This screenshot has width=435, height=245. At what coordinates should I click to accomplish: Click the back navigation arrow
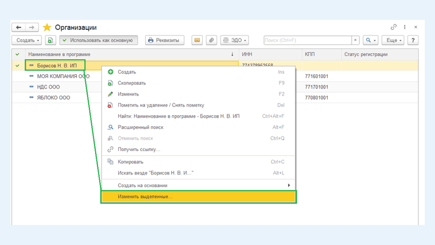(19, 27)
